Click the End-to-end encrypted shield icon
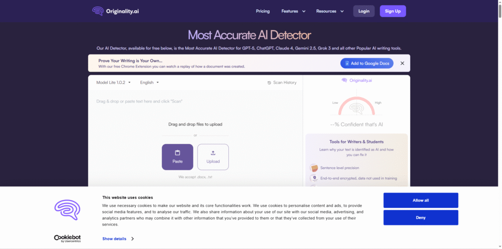The width and height of the screenshot is (502, 249). pyautogui.click(x=314, y=178)
